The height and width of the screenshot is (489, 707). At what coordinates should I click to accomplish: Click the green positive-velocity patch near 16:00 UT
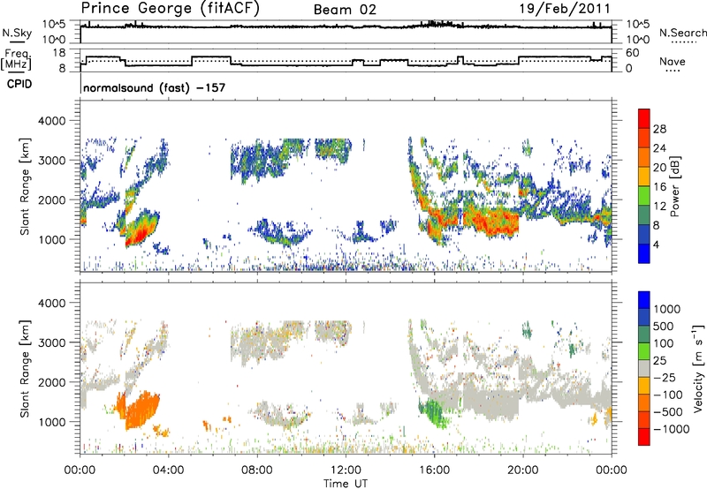pyautogui.click(x=433, y=412)
